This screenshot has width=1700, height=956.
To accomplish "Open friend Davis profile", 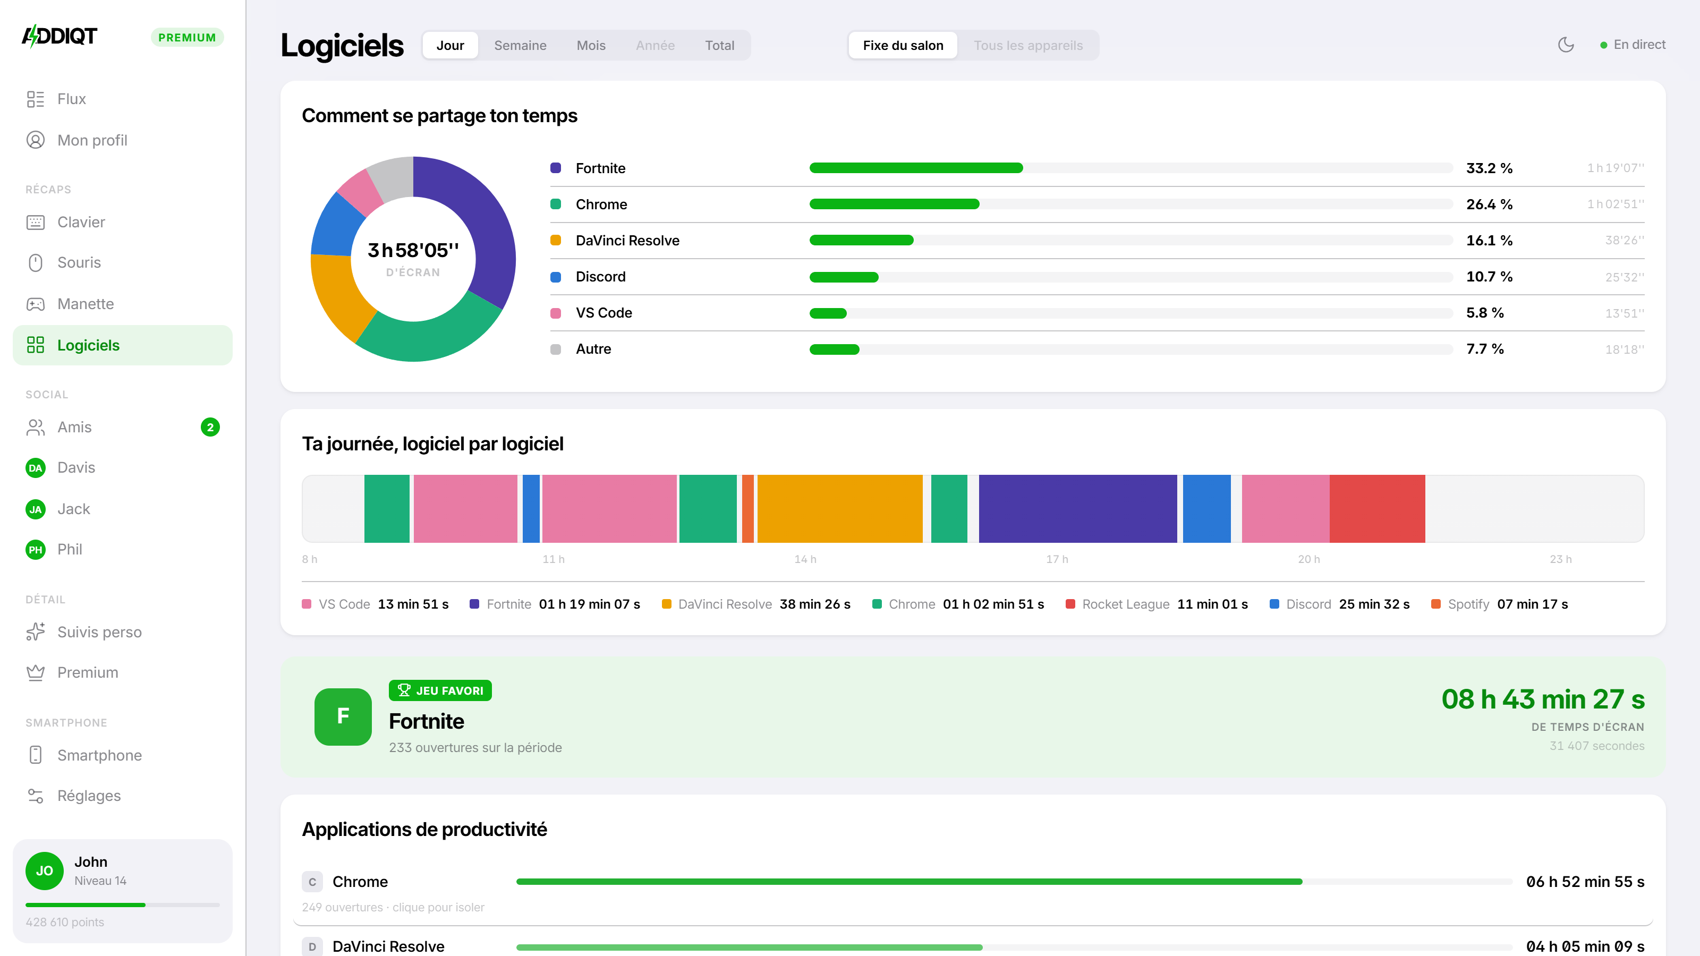I will pyautogui.click(x=123, y=468).
